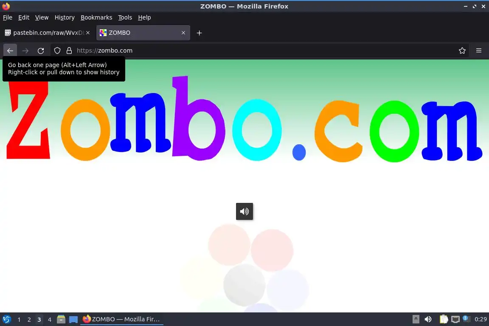Image resolution: width=489 pixels, height=326 pixels.
Task: Click the ZOMBO tab favicon
Action: (103, 33)
